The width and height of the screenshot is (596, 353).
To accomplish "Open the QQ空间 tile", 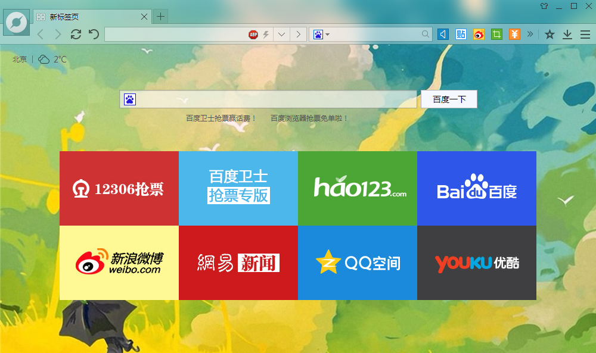I will coord(358,263).
